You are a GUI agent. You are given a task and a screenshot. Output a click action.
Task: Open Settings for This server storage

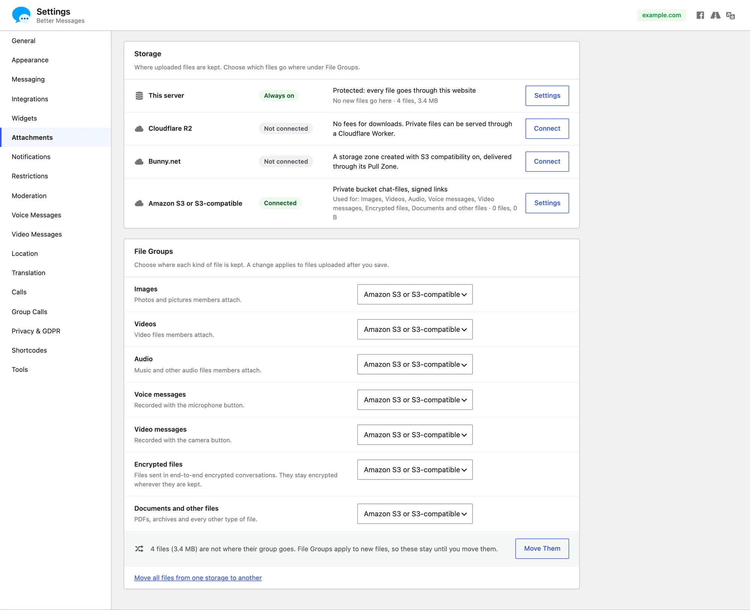547,96
